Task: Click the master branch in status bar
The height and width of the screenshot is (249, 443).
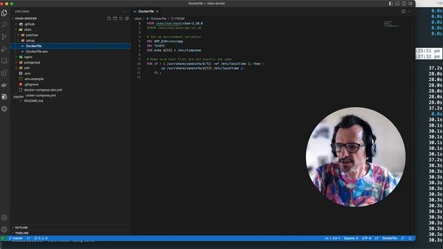Action: pyautogui.click(x=16, y=238)
